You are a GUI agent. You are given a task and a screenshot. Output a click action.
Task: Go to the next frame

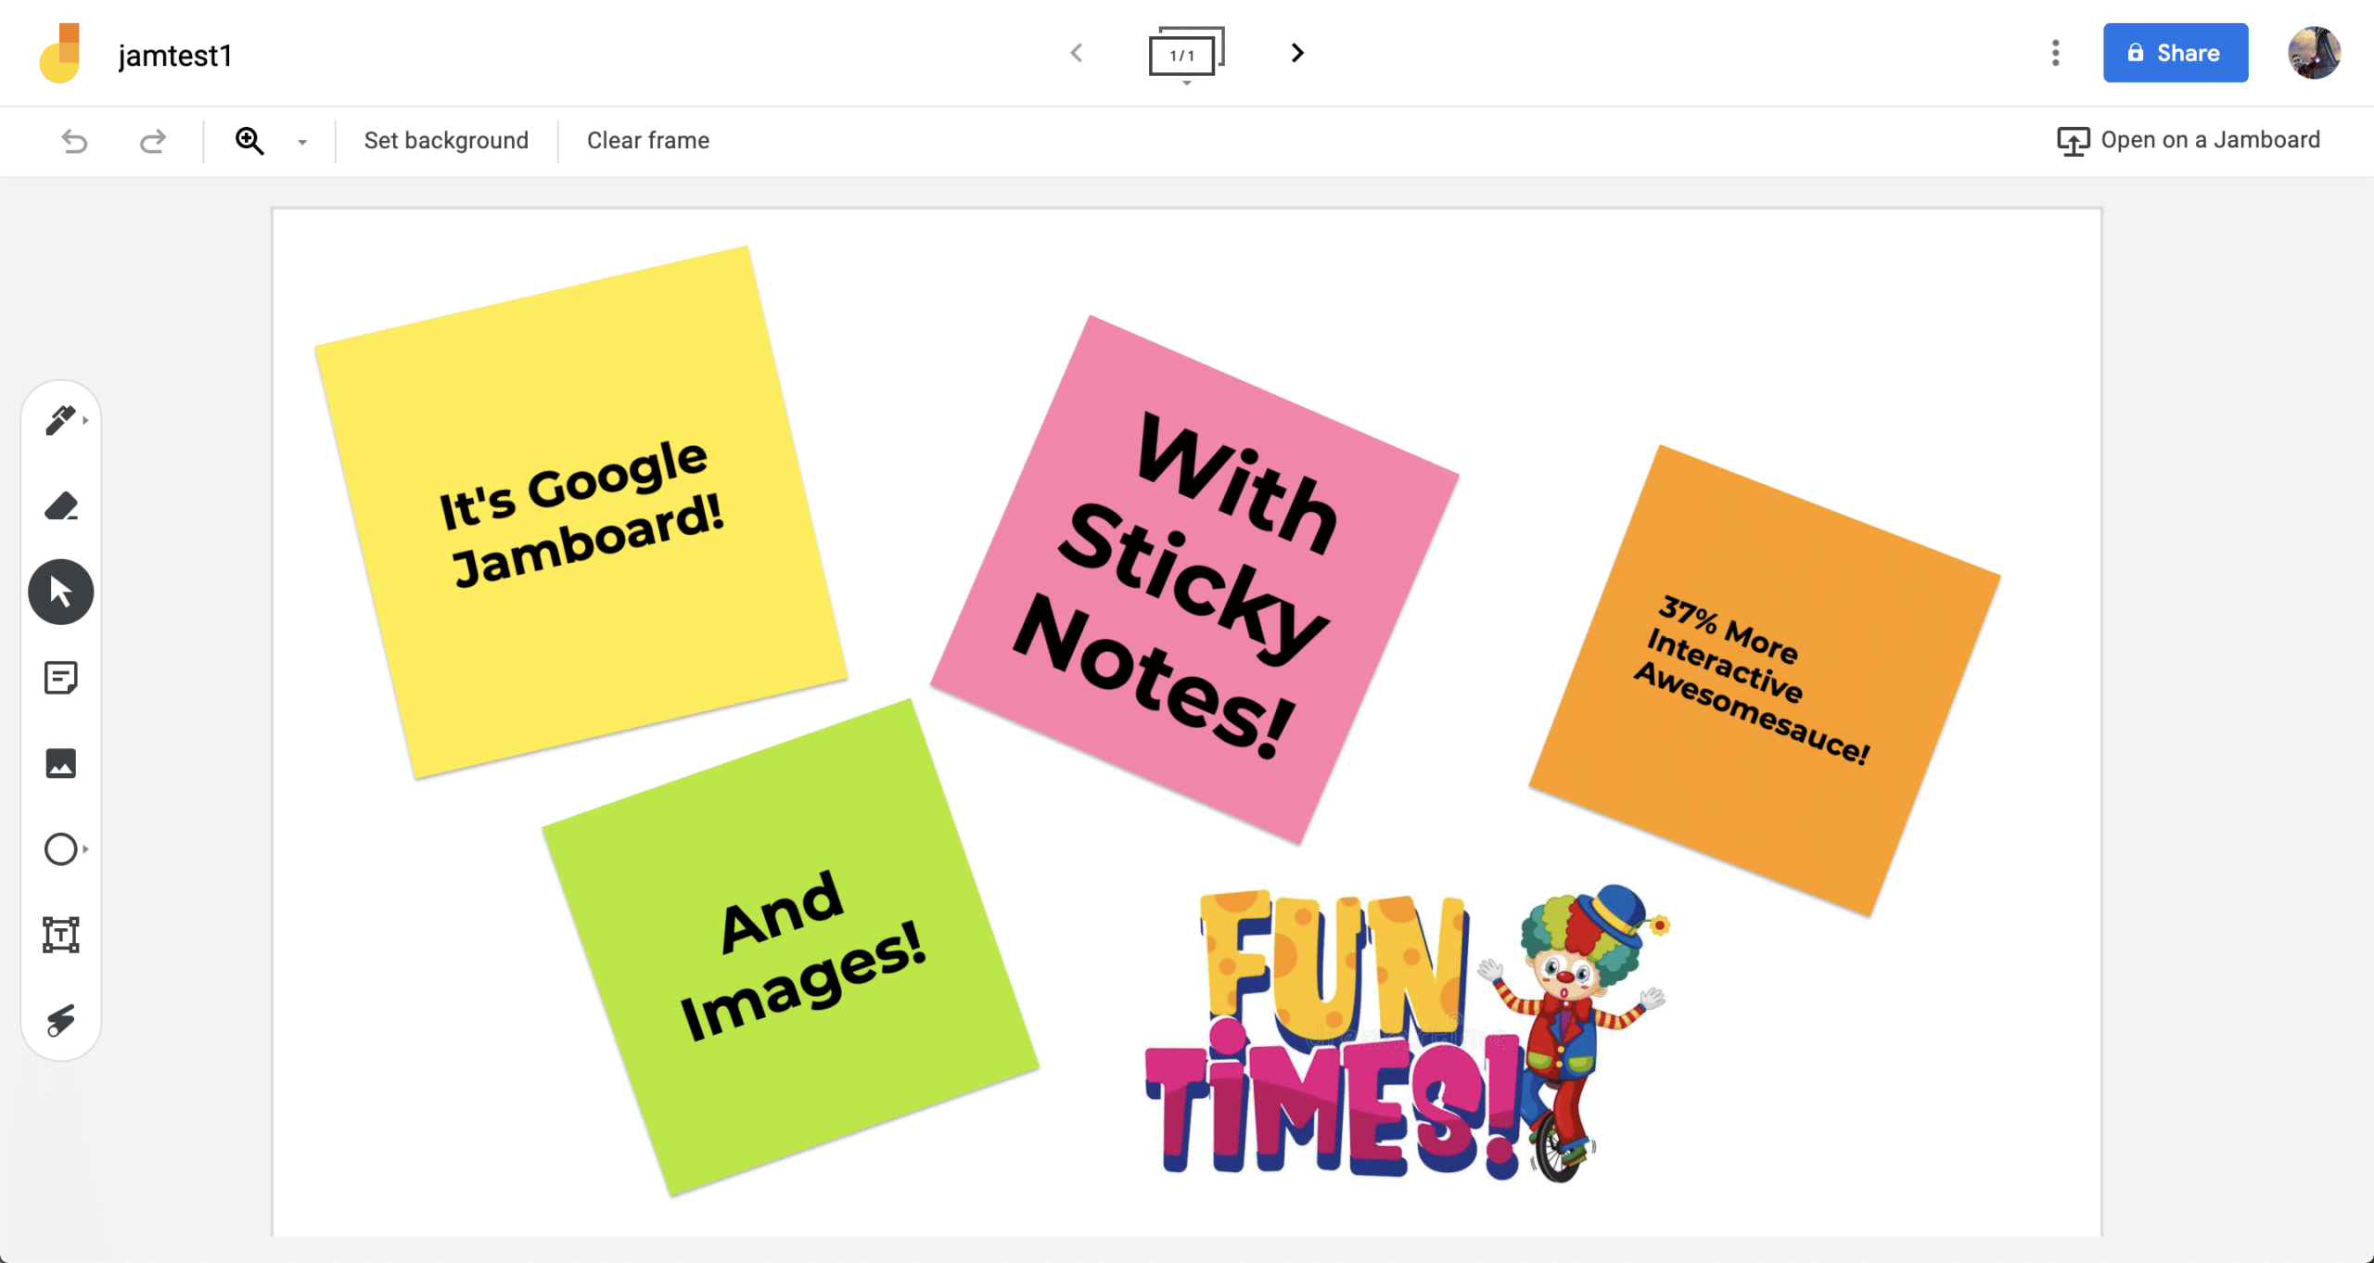[x=1295, y=53]
